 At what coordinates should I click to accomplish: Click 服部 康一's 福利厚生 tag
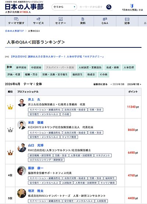110,178
